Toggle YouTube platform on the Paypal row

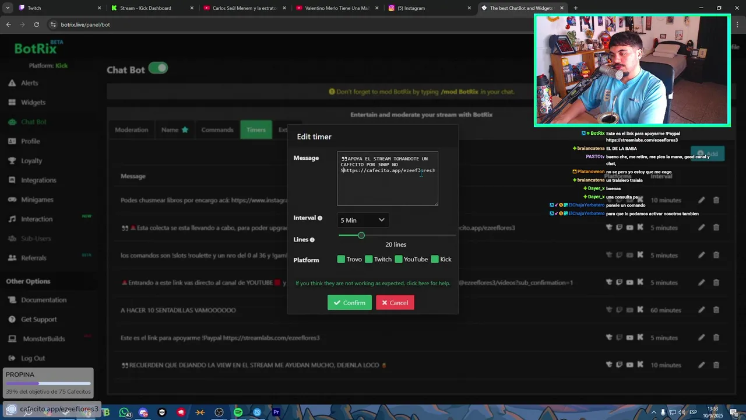(x=629, y=337)
